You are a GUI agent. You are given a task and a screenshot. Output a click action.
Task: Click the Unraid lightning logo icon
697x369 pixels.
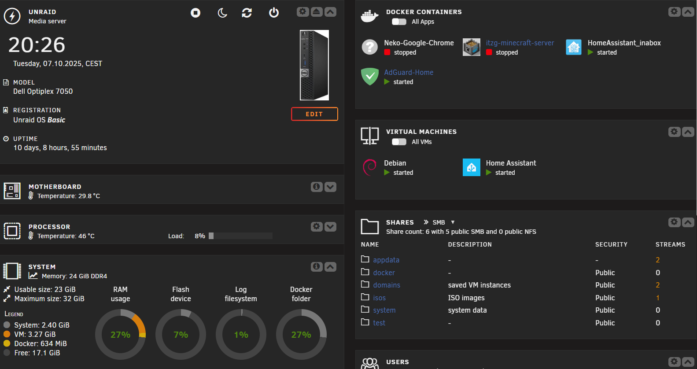click(x=12, y=16)
